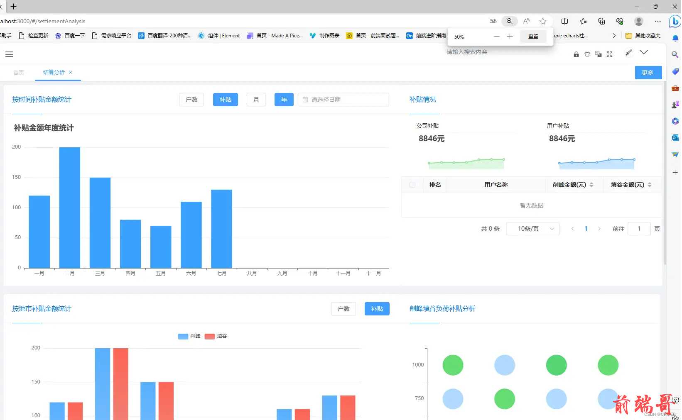Click the 二月 bar in annual chart

(70, 208)
